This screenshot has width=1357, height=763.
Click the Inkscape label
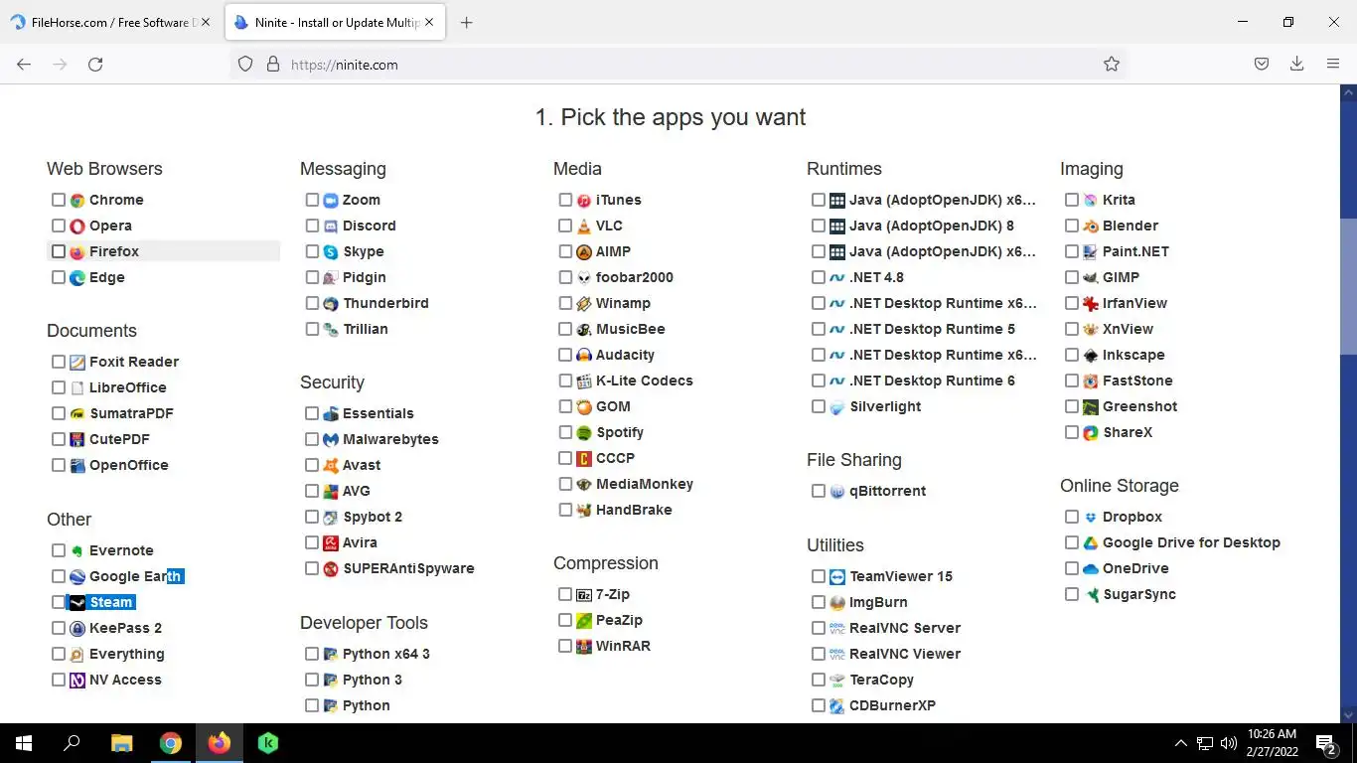(x=1133, y=355)
